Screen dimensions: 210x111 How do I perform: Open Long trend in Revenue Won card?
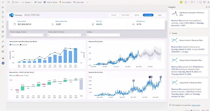(x=188, y=89)
